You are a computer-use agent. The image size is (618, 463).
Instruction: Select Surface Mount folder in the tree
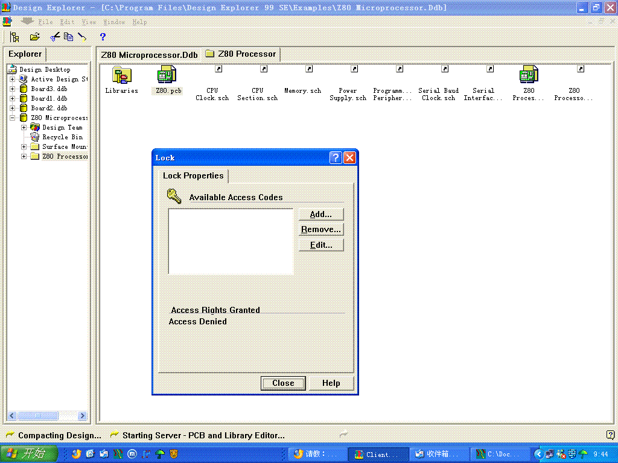pyautogui.click(x=65, y=147)
